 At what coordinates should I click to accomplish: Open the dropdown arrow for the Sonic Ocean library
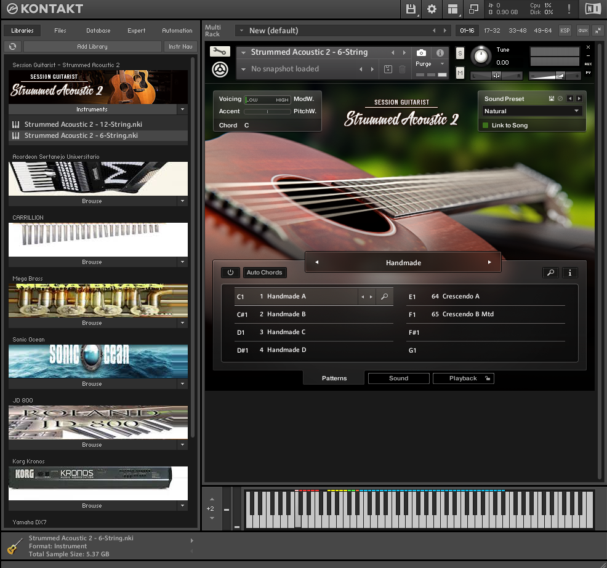coord(182,384)
